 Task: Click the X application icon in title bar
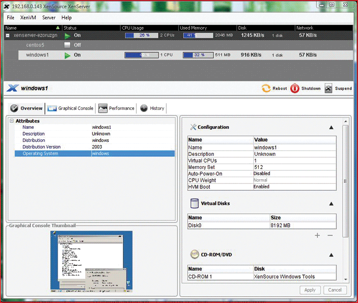pyautogui.click(x=7, y=6)
